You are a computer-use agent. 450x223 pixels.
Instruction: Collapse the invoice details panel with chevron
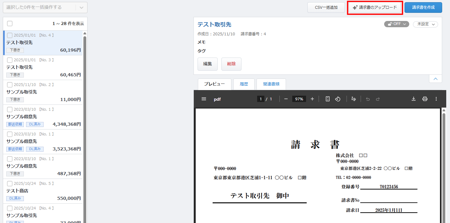click(435, 79)
